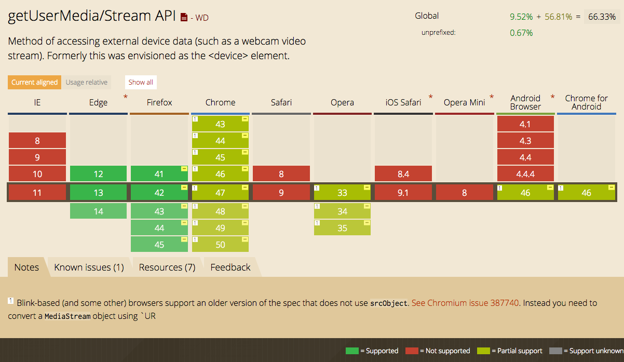Click prefix flag on Firefox 41
Viewport: 624px width, 362px height.
pos(184,169)
